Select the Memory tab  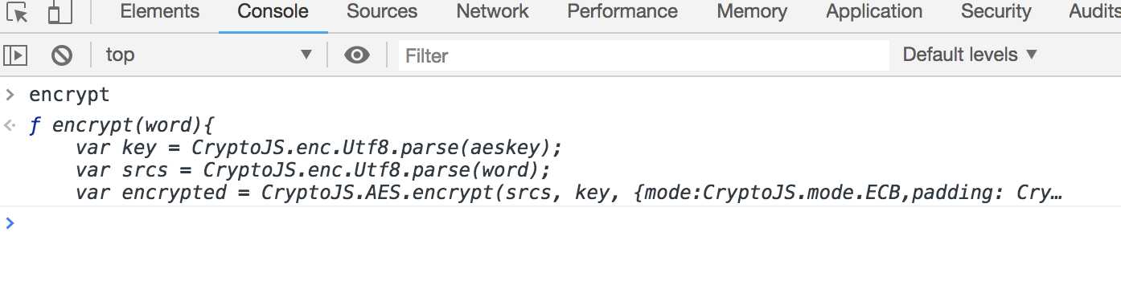(753, 12)
